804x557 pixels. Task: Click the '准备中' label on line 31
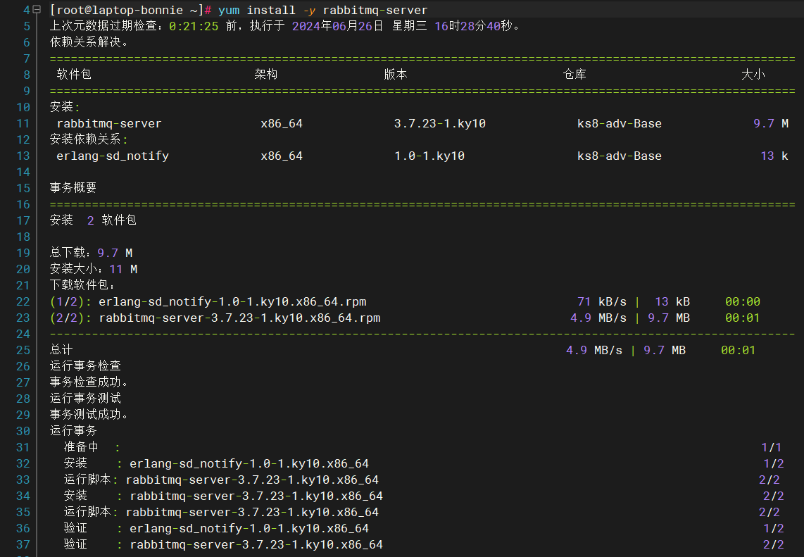[81, 447]
